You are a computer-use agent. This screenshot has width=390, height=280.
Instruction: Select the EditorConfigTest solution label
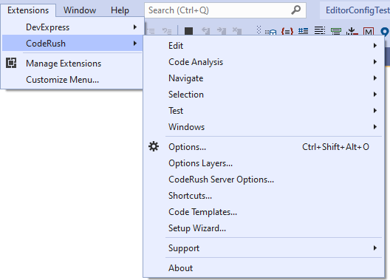[x=357, y=10]
